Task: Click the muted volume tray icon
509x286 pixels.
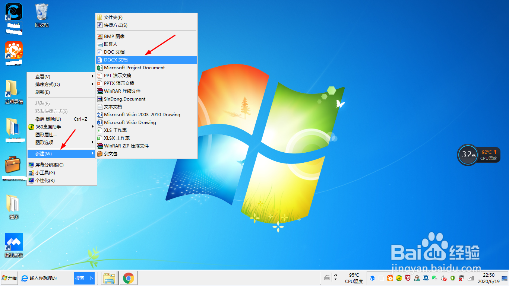Action: pyautogui.click(x=443, y=278)
